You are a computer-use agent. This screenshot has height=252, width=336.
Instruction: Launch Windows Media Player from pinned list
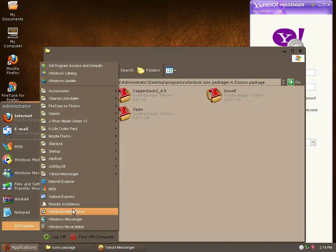[x=21, y=160]
